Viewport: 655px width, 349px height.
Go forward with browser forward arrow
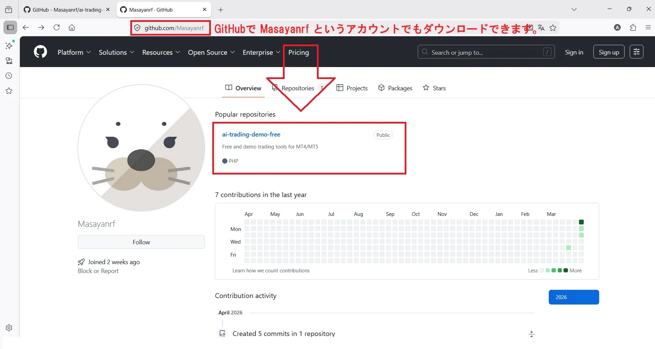click(41, 28)
